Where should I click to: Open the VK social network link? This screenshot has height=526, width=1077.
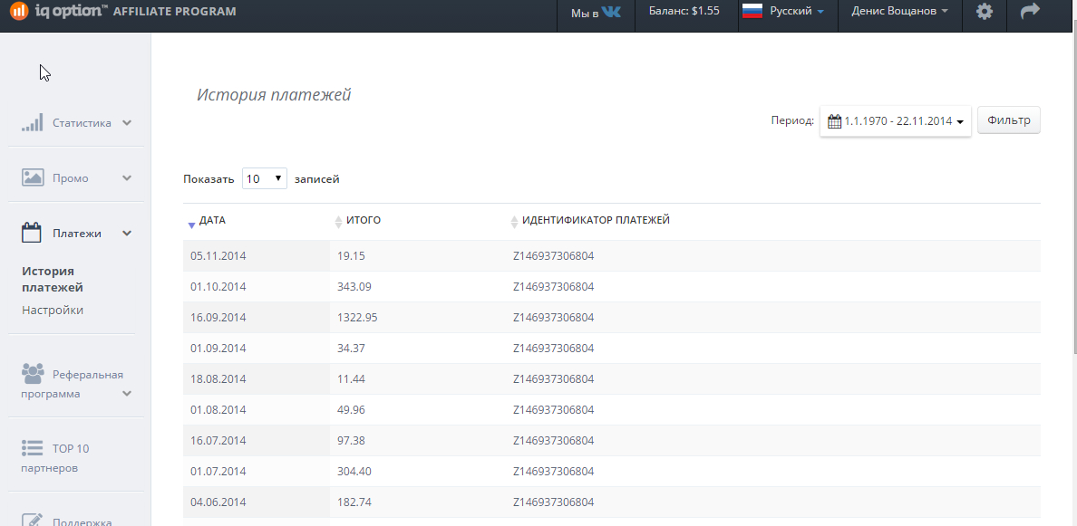click(x=596, y=13)
